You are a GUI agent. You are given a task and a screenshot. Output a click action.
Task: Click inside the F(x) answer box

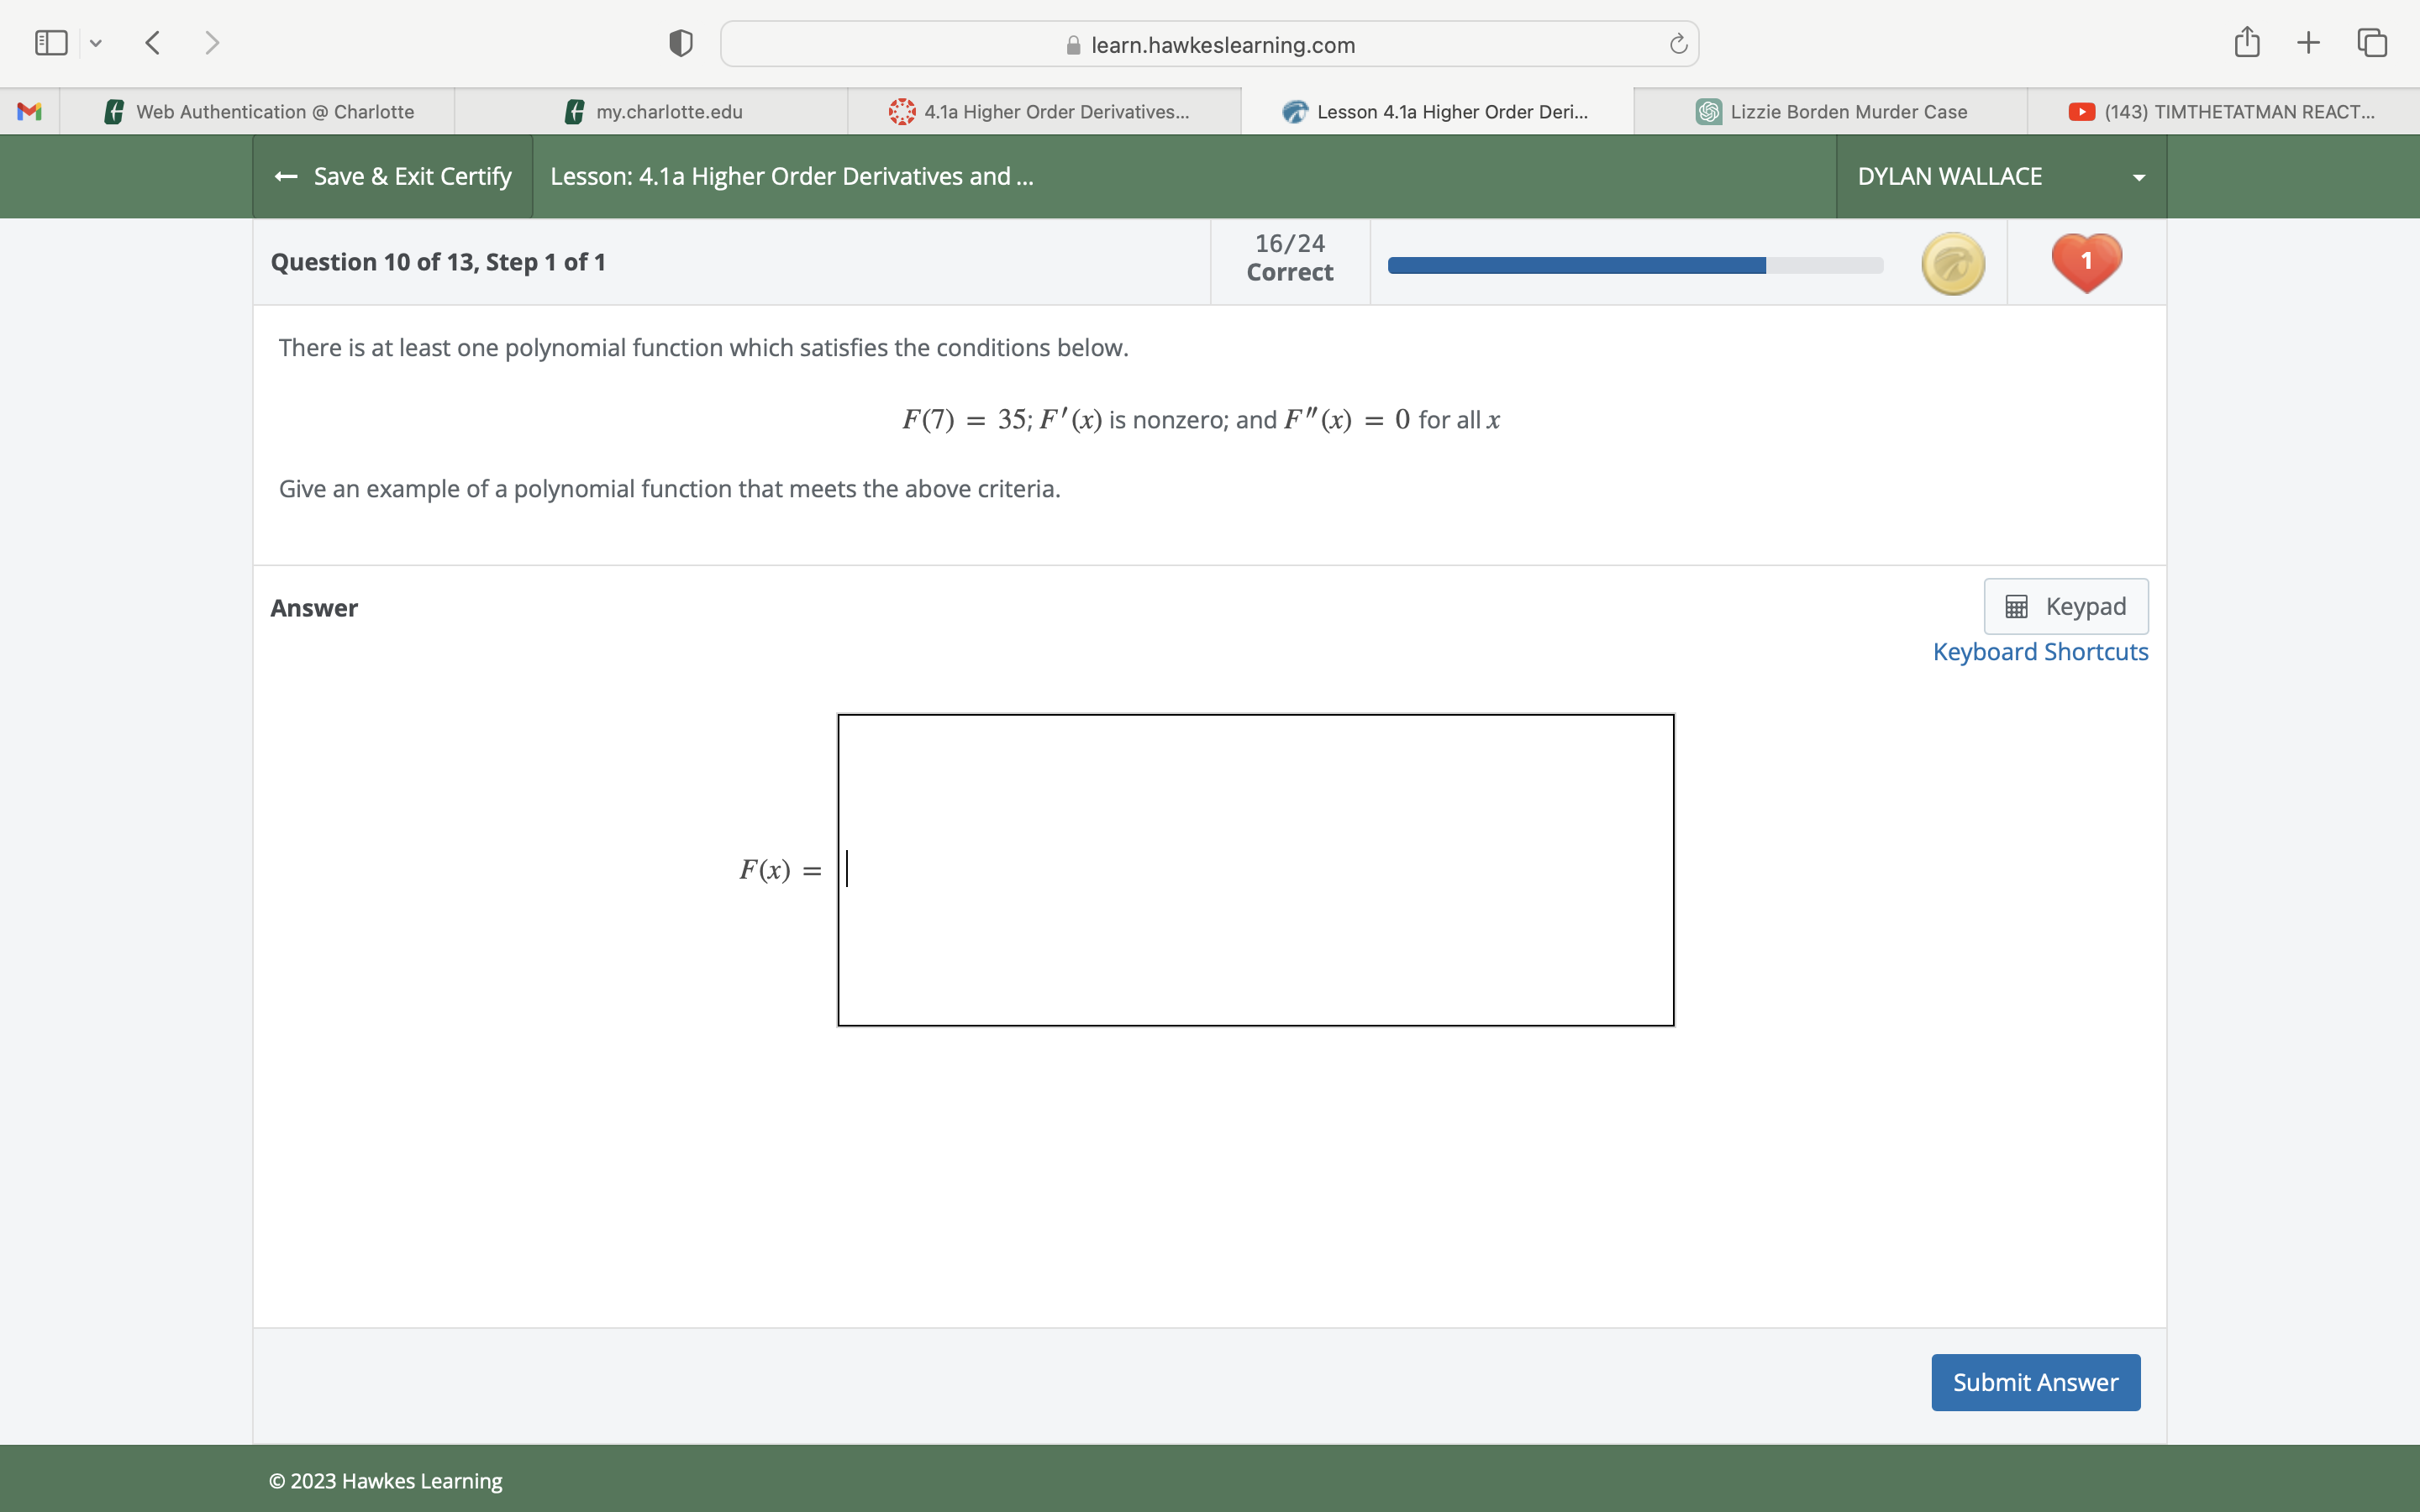pyautogui.click(x=1255, y=869)
